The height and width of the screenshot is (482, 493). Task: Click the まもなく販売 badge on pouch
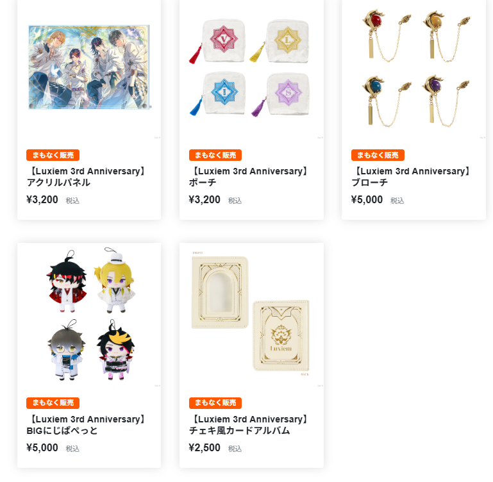(x=215, y=155)
